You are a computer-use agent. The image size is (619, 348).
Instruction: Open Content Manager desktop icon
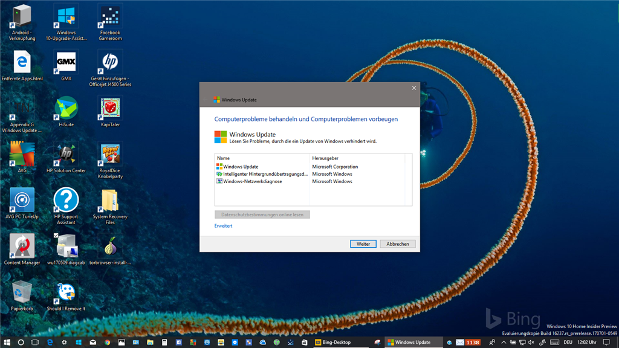[22, 250]
